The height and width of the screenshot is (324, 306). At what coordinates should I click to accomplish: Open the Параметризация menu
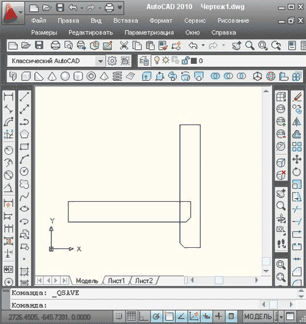pyautogui.click(x=149, y=33)
